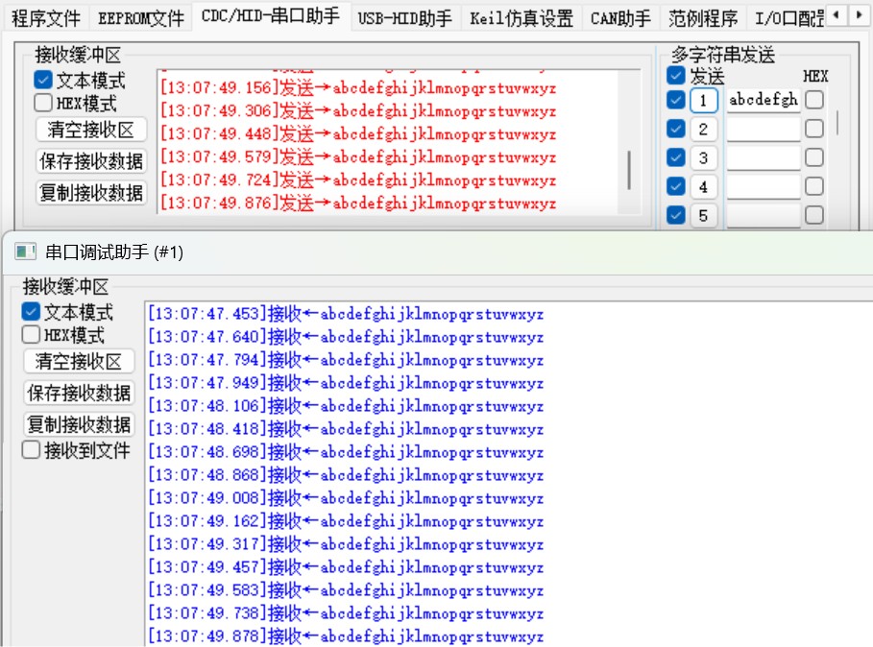Click the multi-string list scrollbar thumb
This screenshot has height=647, width=873.
(x=837, y=122)
